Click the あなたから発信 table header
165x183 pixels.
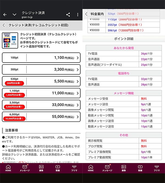pyautogui.click(x=124, y=48)
